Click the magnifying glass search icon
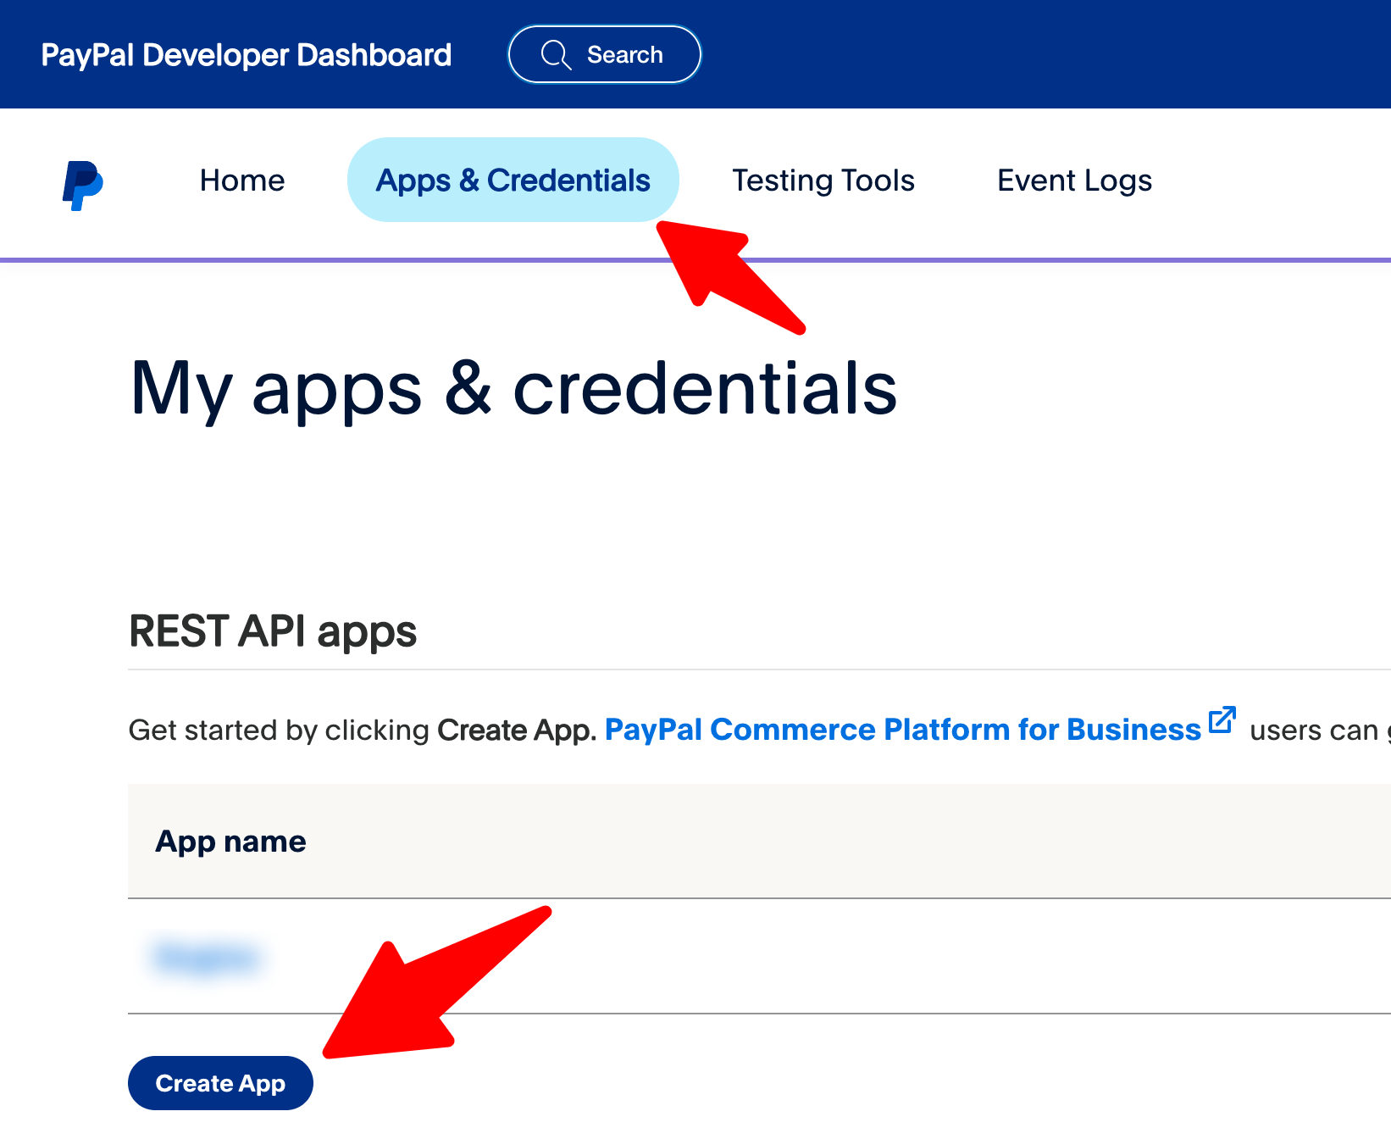The width and height of the screenshot is (1391, 1139). coord(556,55)
